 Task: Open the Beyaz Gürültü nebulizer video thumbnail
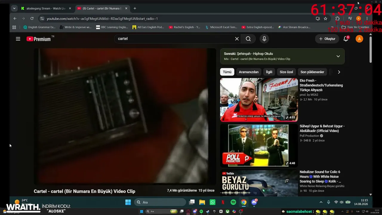pyautogui.click(x=259, y=183)
